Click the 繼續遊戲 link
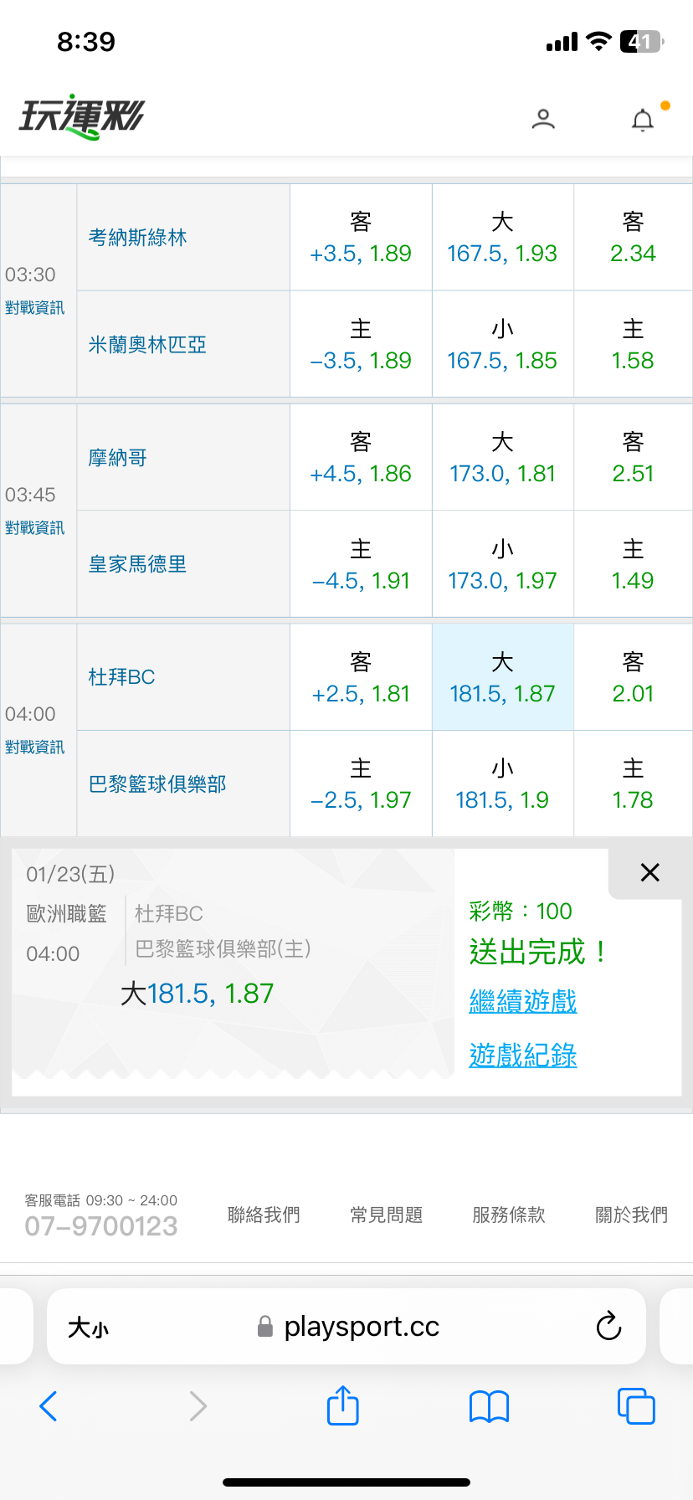Viewport: 693px width, 1500px height. coord(523,1001)
